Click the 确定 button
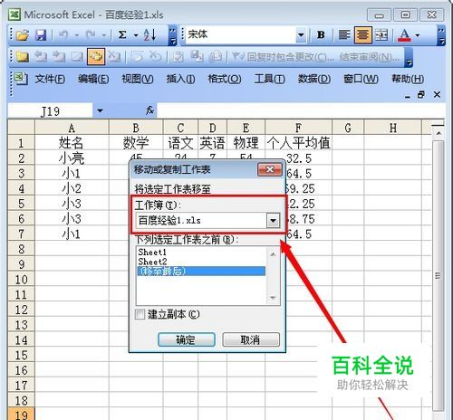The image size is (453, 420). (187, 339)
